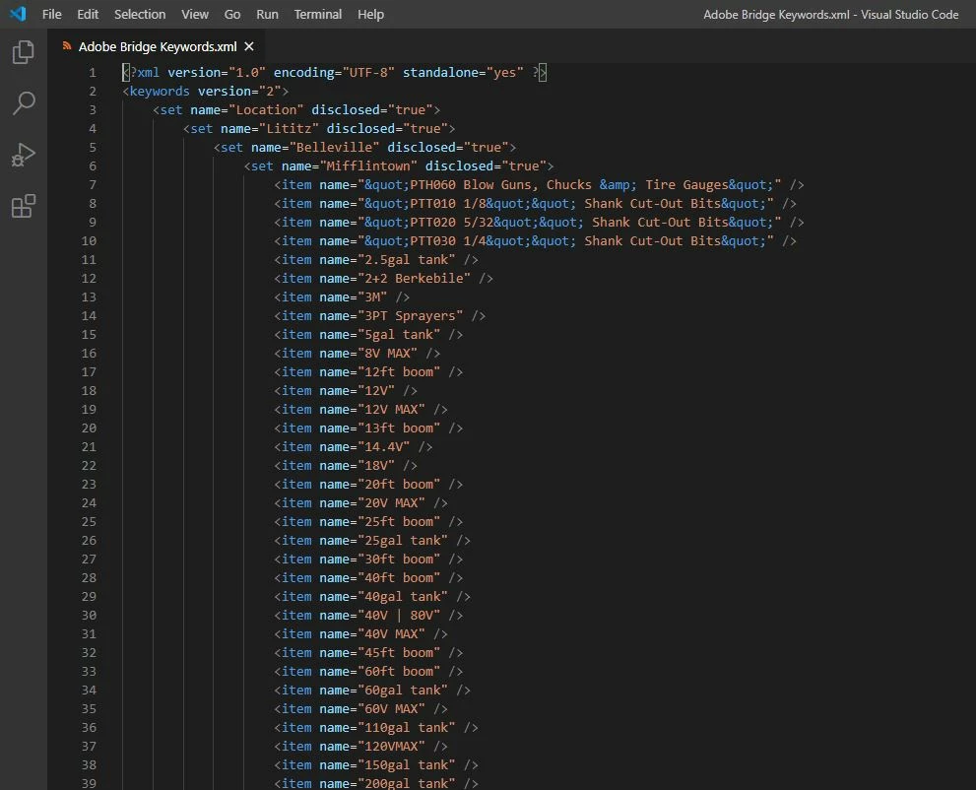Click the PTT010 1/8 Shank item line
This screenshot has width=976, height=790.
pyautogui.click(x=536, y=204)
